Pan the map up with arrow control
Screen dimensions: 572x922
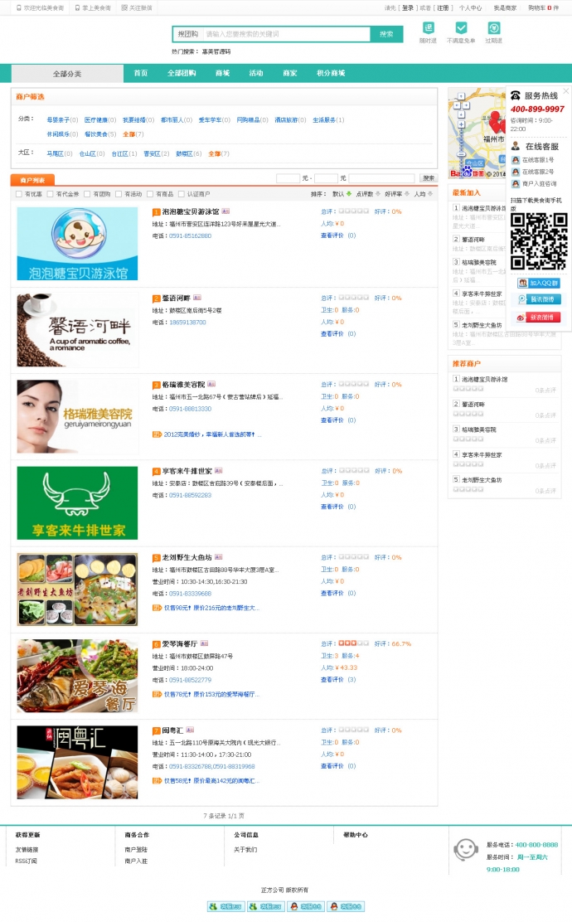[x=461, y=96]
